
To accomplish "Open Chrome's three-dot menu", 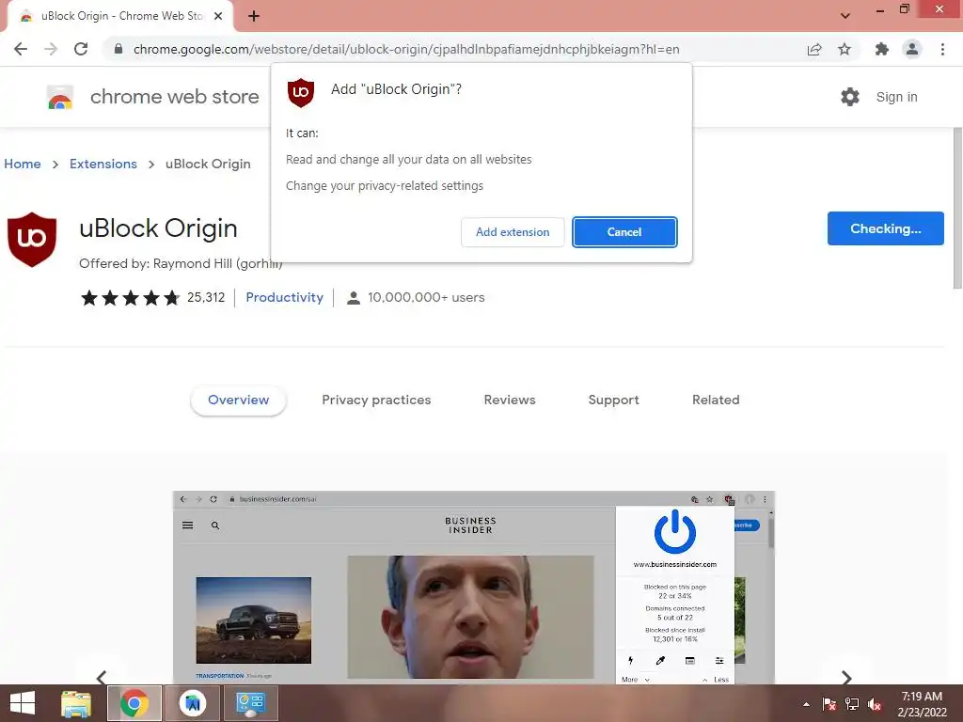I will (942, 49).
